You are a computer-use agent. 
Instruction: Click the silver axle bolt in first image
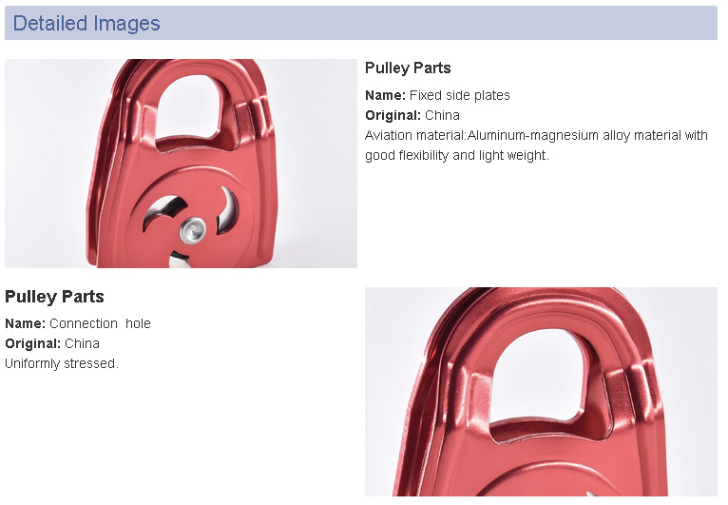(193, 230)
